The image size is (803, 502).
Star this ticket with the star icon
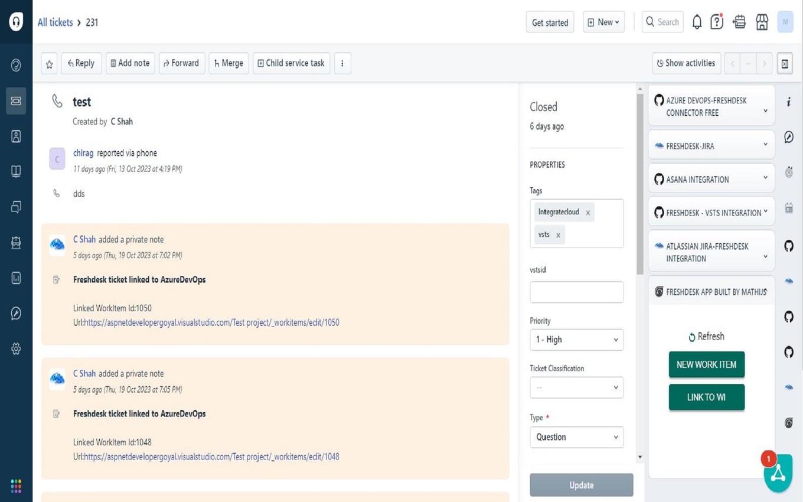point(49,64)
